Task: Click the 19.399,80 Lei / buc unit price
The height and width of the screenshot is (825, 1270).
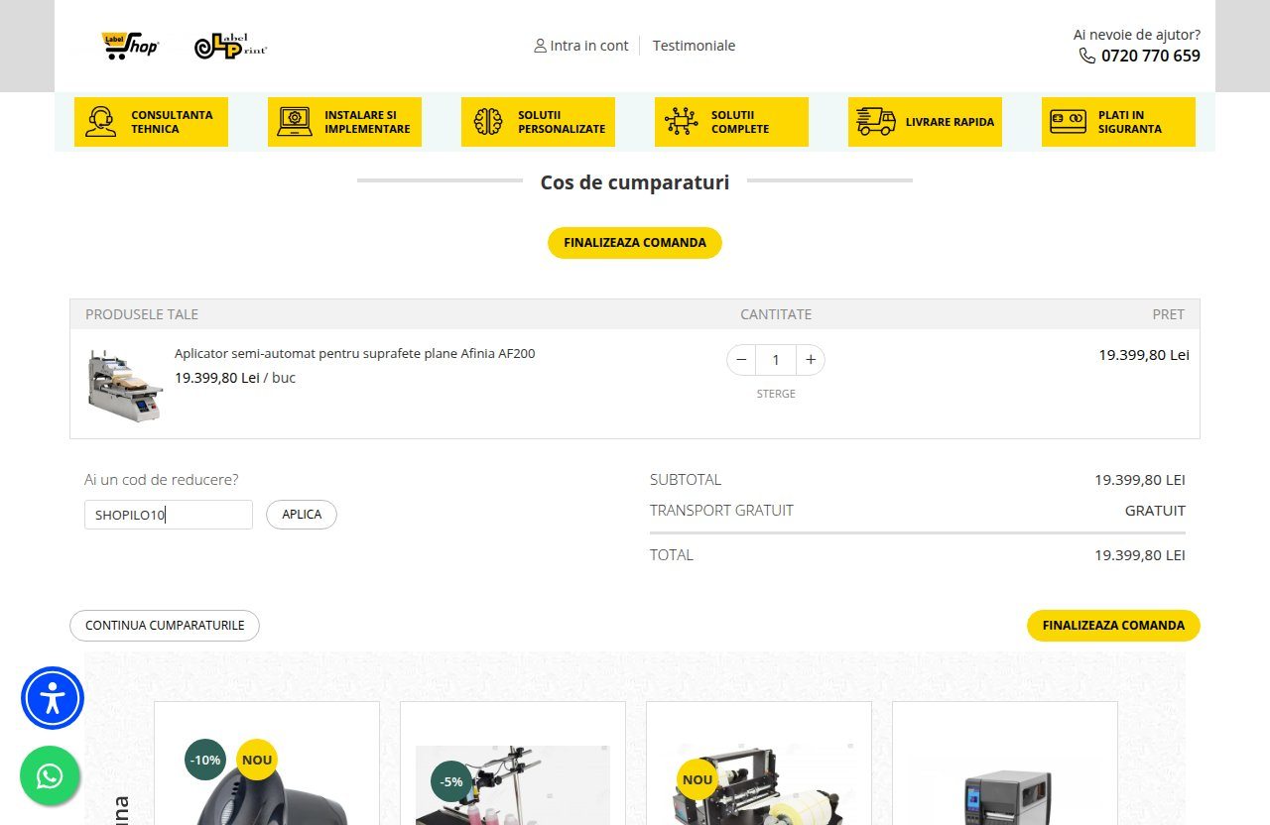Action: (x=235, y=378)
